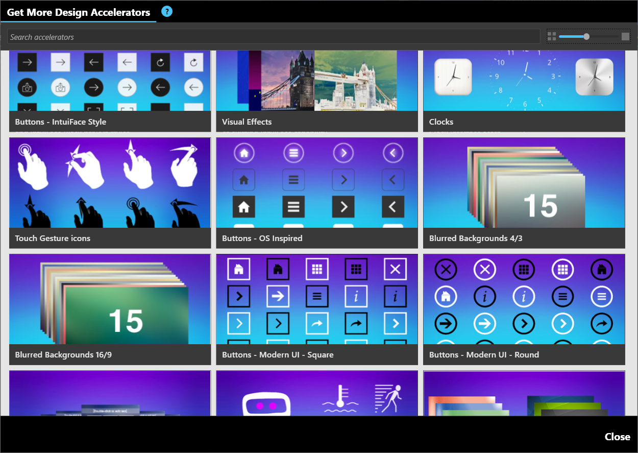Viewport: 638px width, 453px height.
Task: Open Buttons - Modern UI - Round thumbnail
Action: 524,299
